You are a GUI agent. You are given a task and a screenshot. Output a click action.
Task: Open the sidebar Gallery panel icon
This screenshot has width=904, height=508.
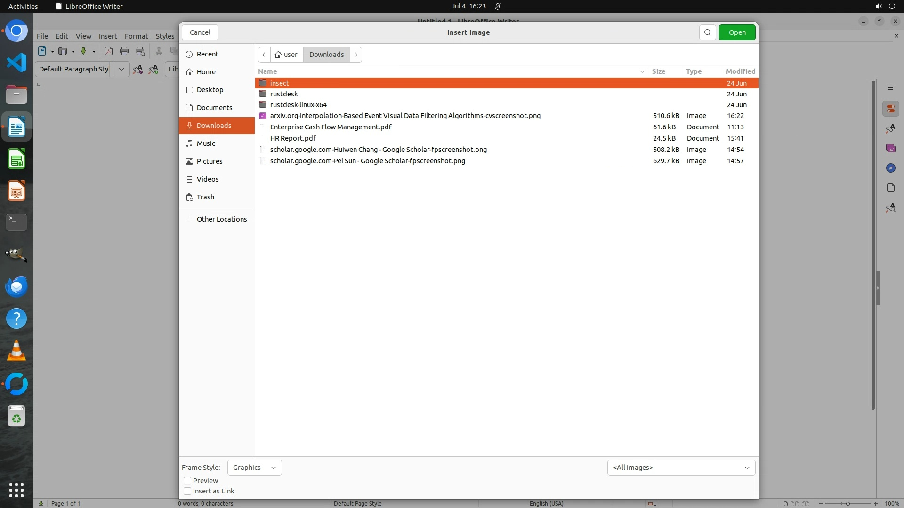pyautogui.click(x=890, y=148)
